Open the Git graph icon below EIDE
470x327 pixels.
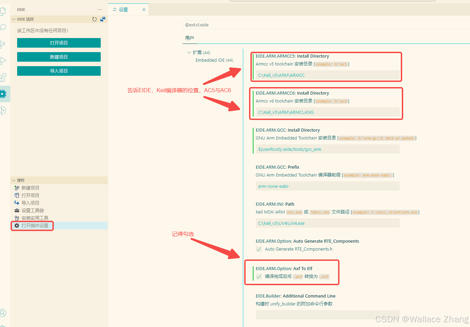tap(3, 110)
